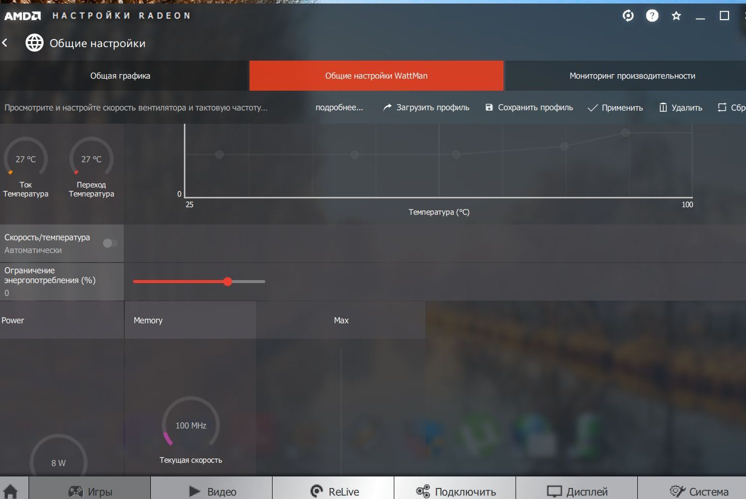
Task: Select the first fan curve point from left
Action: tap(219, 155)
